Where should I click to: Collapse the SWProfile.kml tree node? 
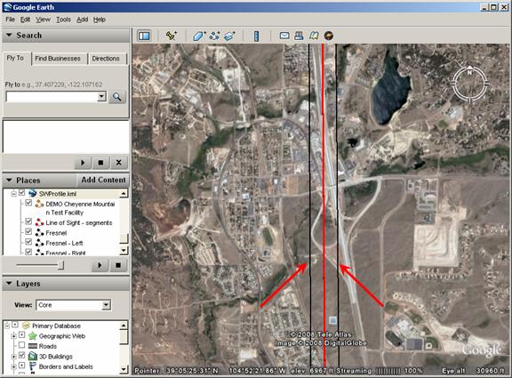pyautogui.click(x=13, y=194)
